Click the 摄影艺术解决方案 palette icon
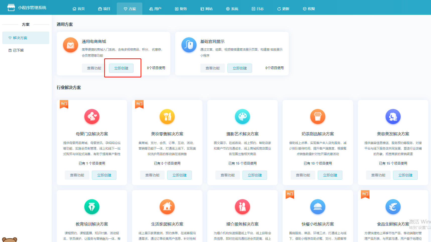The height and width of the screenshot is (242, 431). coord(242,116)
